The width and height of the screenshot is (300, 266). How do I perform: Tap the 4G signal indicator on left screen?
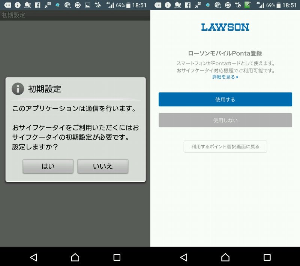point(110,5)
